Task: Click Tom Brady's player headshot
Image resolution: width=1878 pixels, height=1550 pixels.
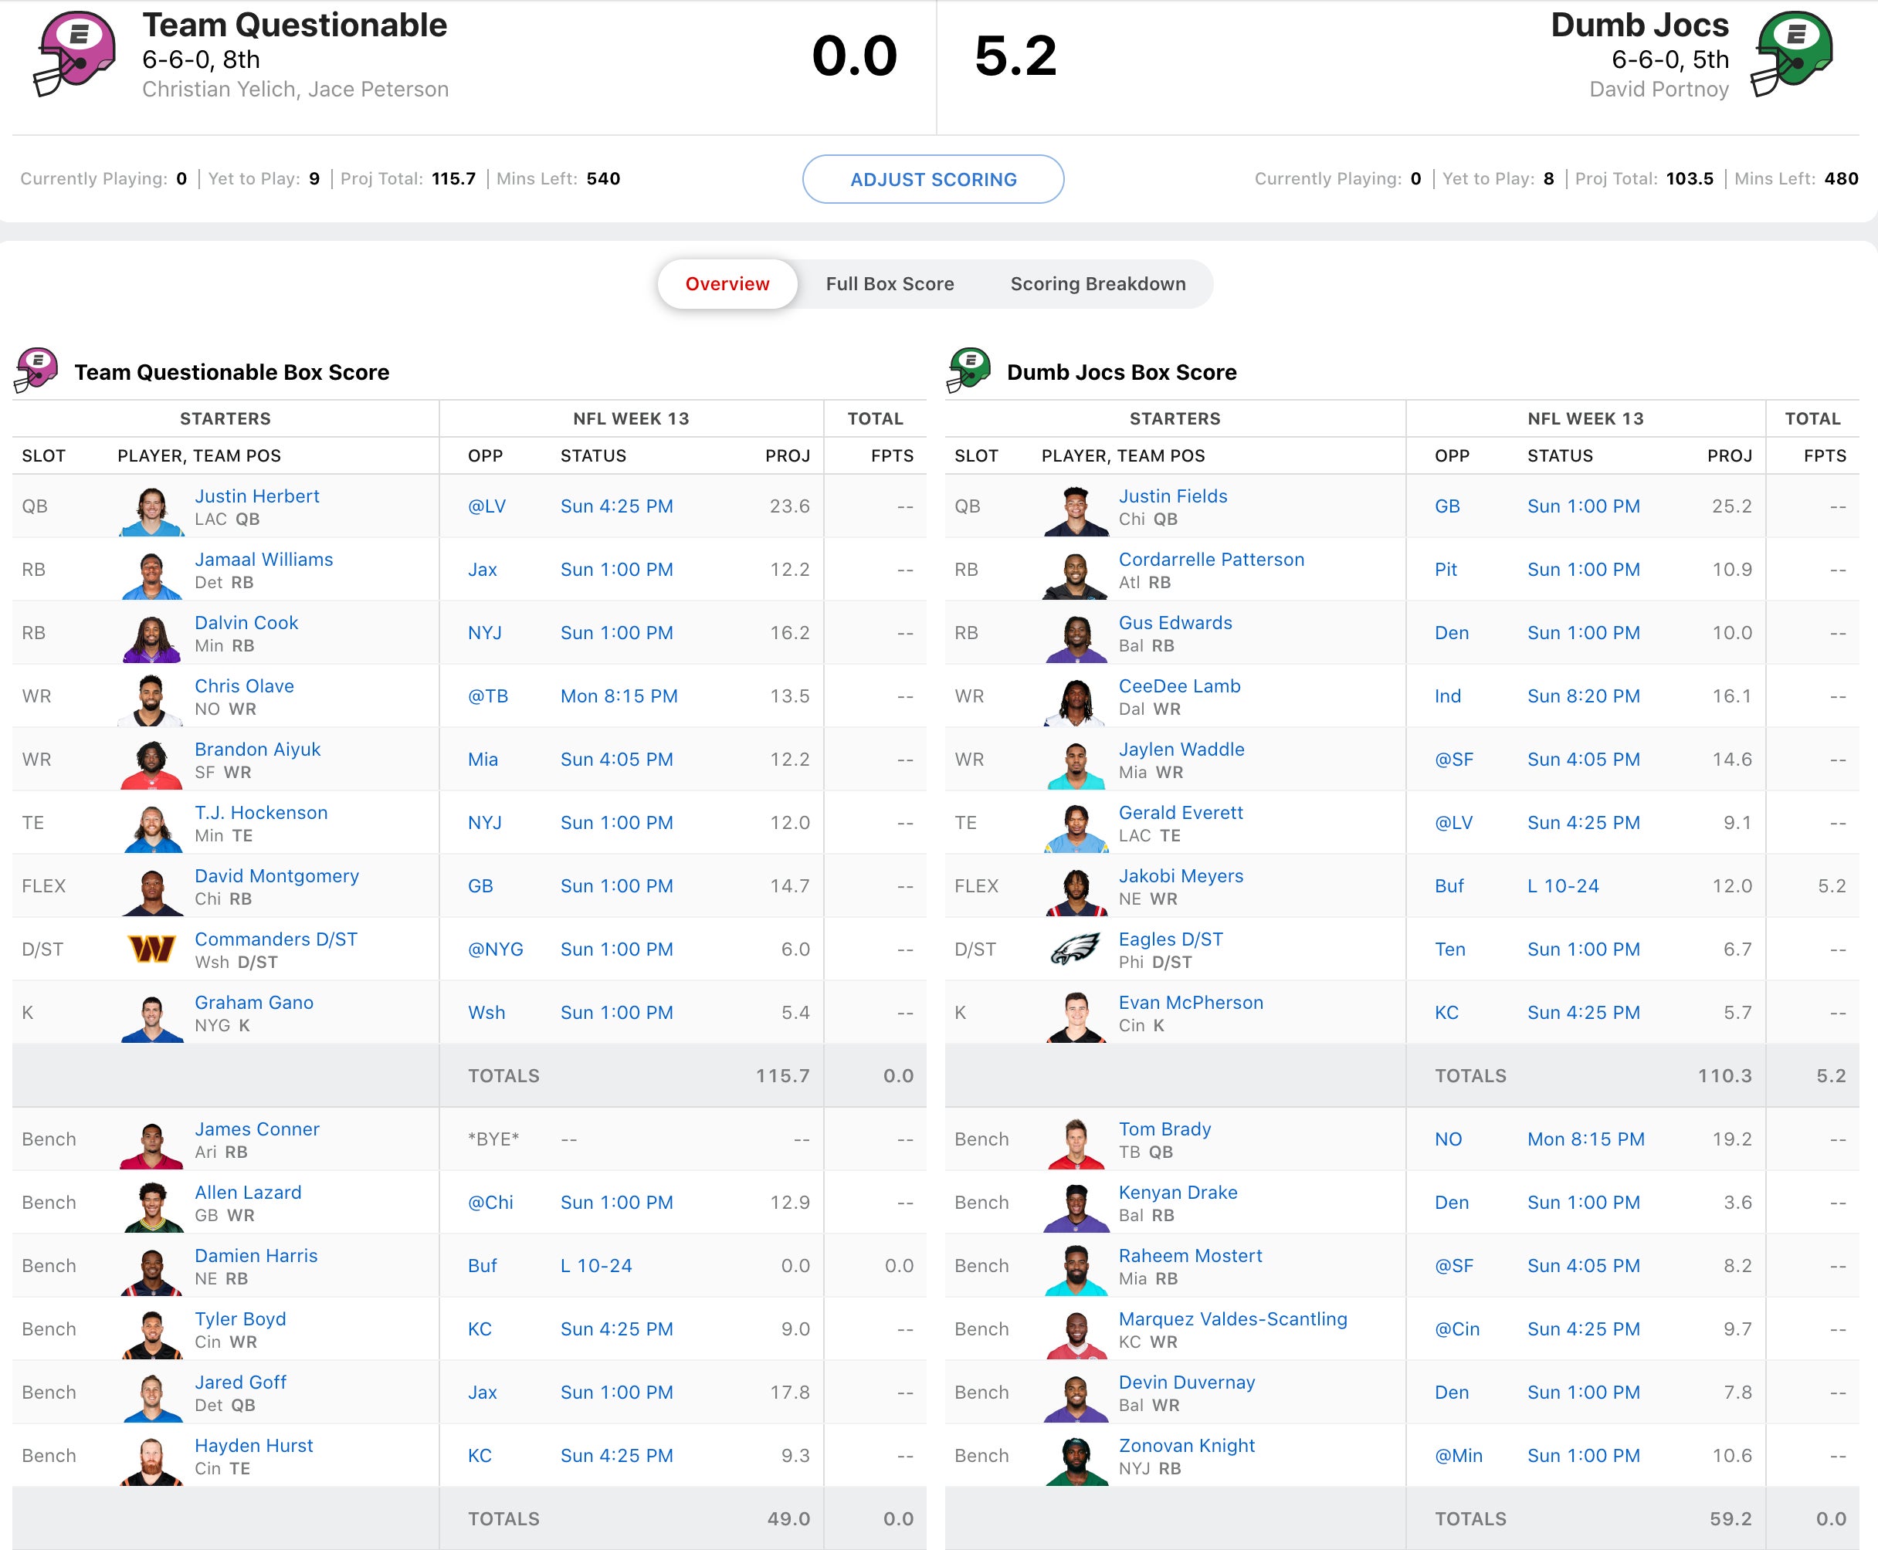Action: coord(1075,1143)
